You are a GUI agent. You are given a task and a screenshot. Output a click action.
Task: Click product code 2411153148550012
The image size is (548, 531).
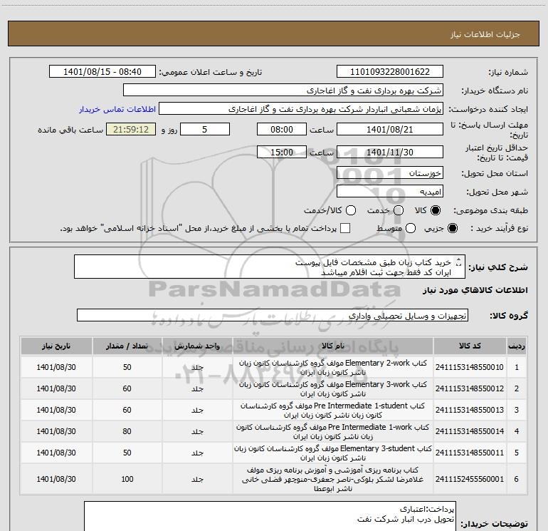470,388
